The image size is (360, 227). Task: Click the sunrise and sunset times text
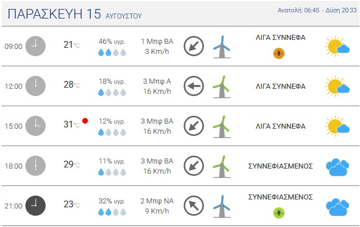coord(317,10)
